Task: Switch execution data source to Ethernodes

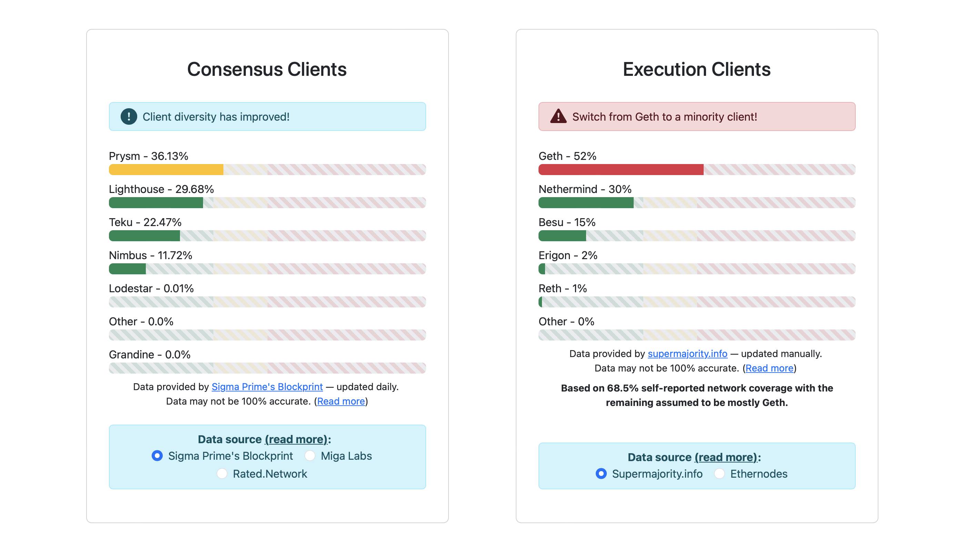Action: (719, 474)
